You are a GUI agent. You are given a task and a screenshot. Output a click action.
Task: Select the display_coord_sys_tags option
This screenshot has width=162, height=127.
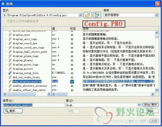pos(29,48)
